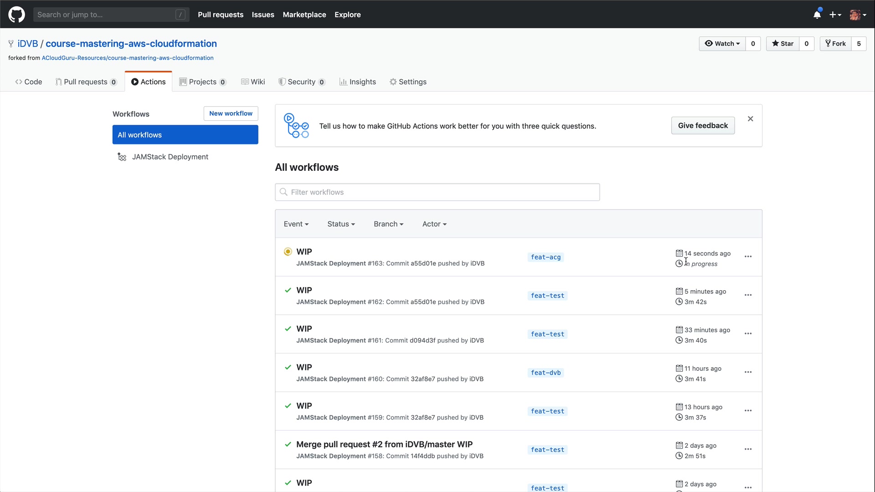The height and width of the screenshot is (492, 875).
Task: Click the green checkmark for run #162
Action: [288, 290]
